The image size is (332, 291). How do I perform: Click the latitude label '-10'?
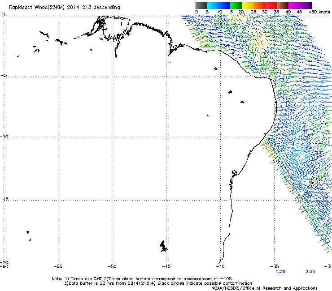tap(4, 137)
